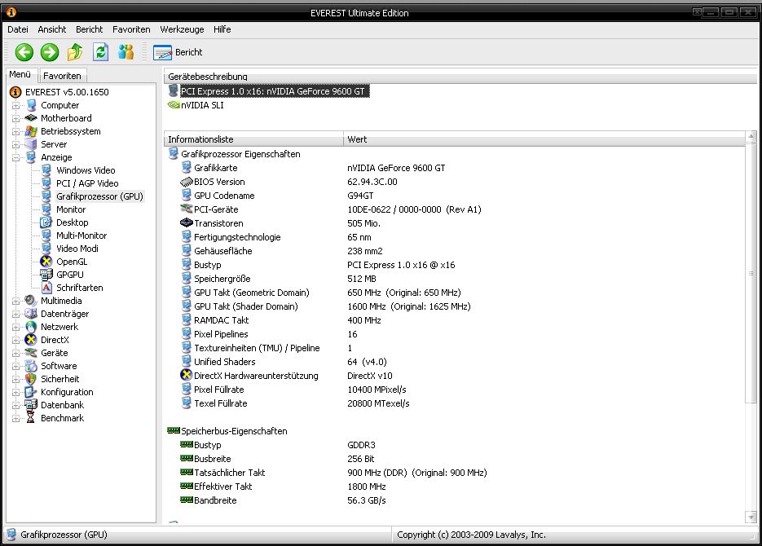Expand the Computer tree node
The image size is (762, 546).
pos(15,105)
